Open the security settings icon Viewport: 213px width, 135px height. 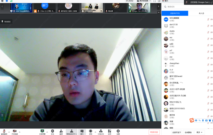coord(52,131)
